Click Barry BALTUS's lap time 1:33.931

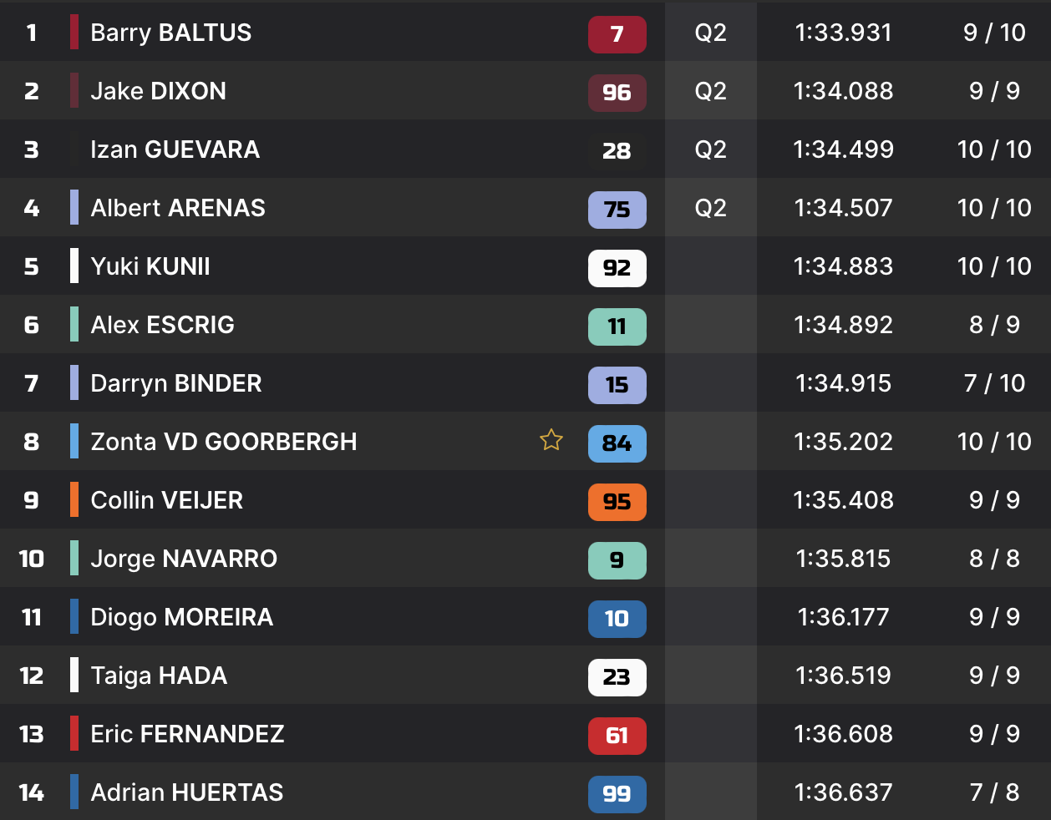843,33
